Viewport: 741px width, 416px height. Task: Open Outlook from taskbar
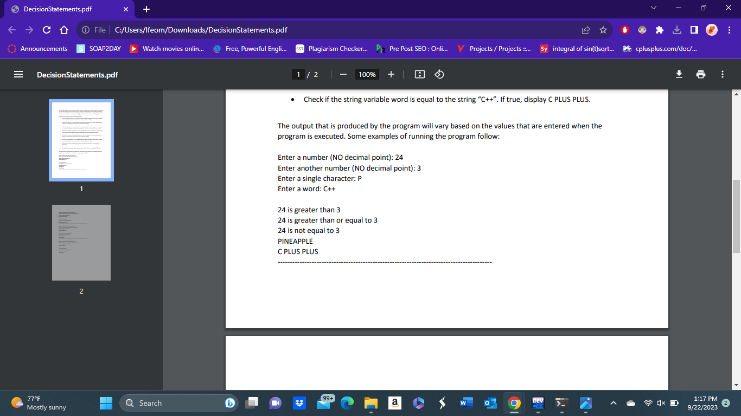coord(489,403)
